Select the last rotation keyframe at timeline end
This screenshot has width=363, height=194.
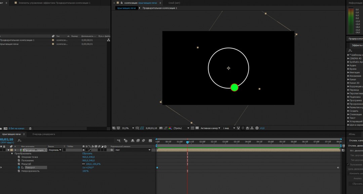(338, 168)
